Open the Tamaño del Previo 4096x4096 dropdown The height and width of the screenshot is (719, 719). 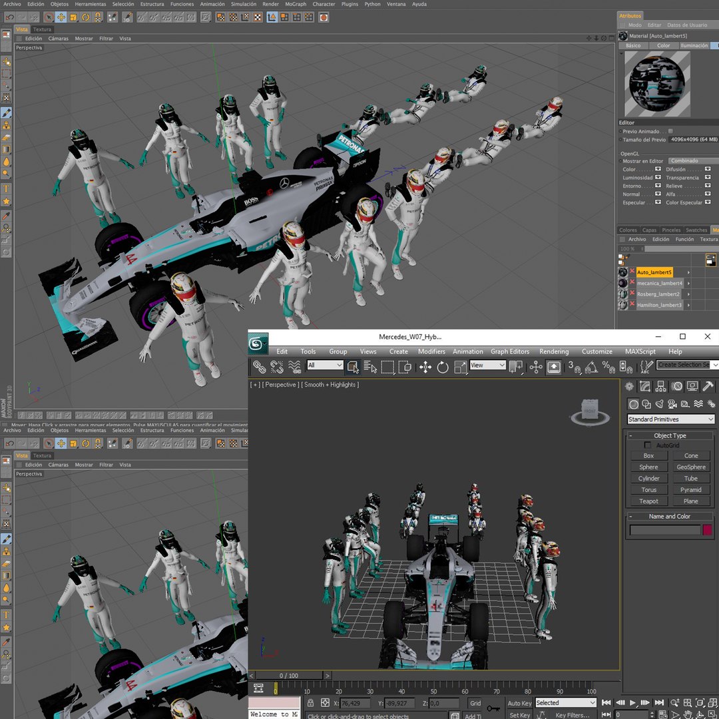pyautogui.click(x=693, y=139)
